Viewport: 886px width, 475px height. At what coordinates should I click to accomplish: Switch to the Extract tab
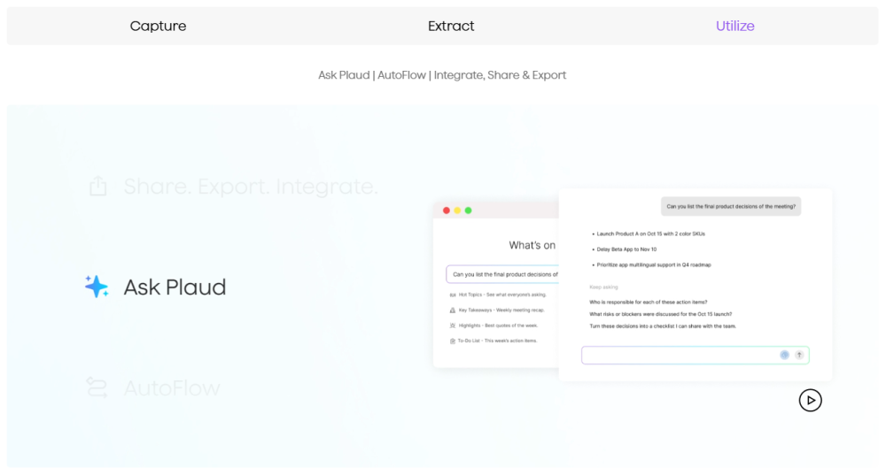(451, 26)
